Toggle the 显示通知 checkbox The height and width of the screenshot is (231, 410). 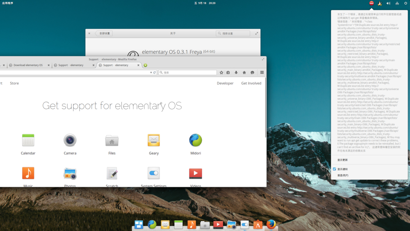click(335, 169)
